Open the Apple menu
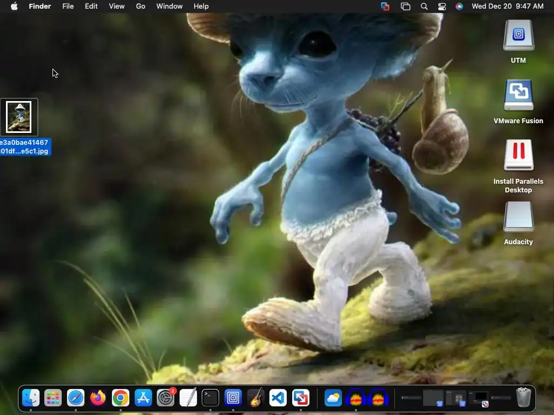The width and height of the screenshot is (554, 415). click(x=14, y=6)
